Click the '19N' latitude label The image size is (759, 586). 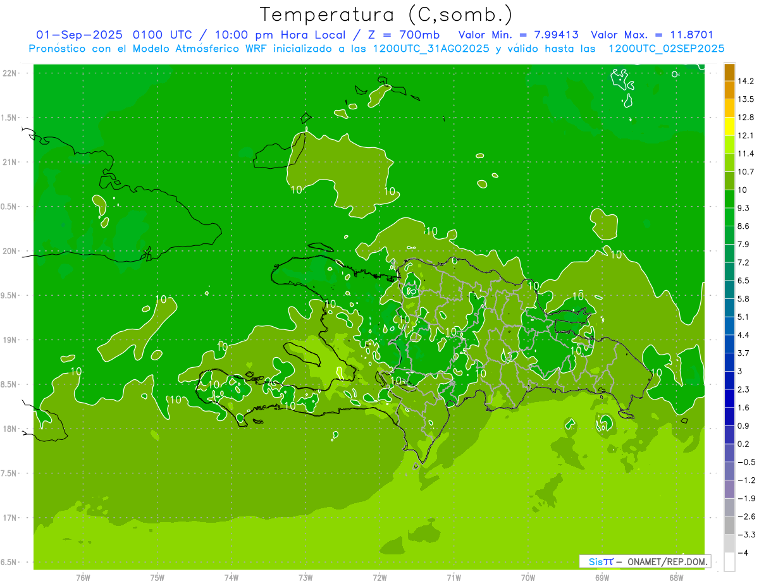[x=9, y=340]
